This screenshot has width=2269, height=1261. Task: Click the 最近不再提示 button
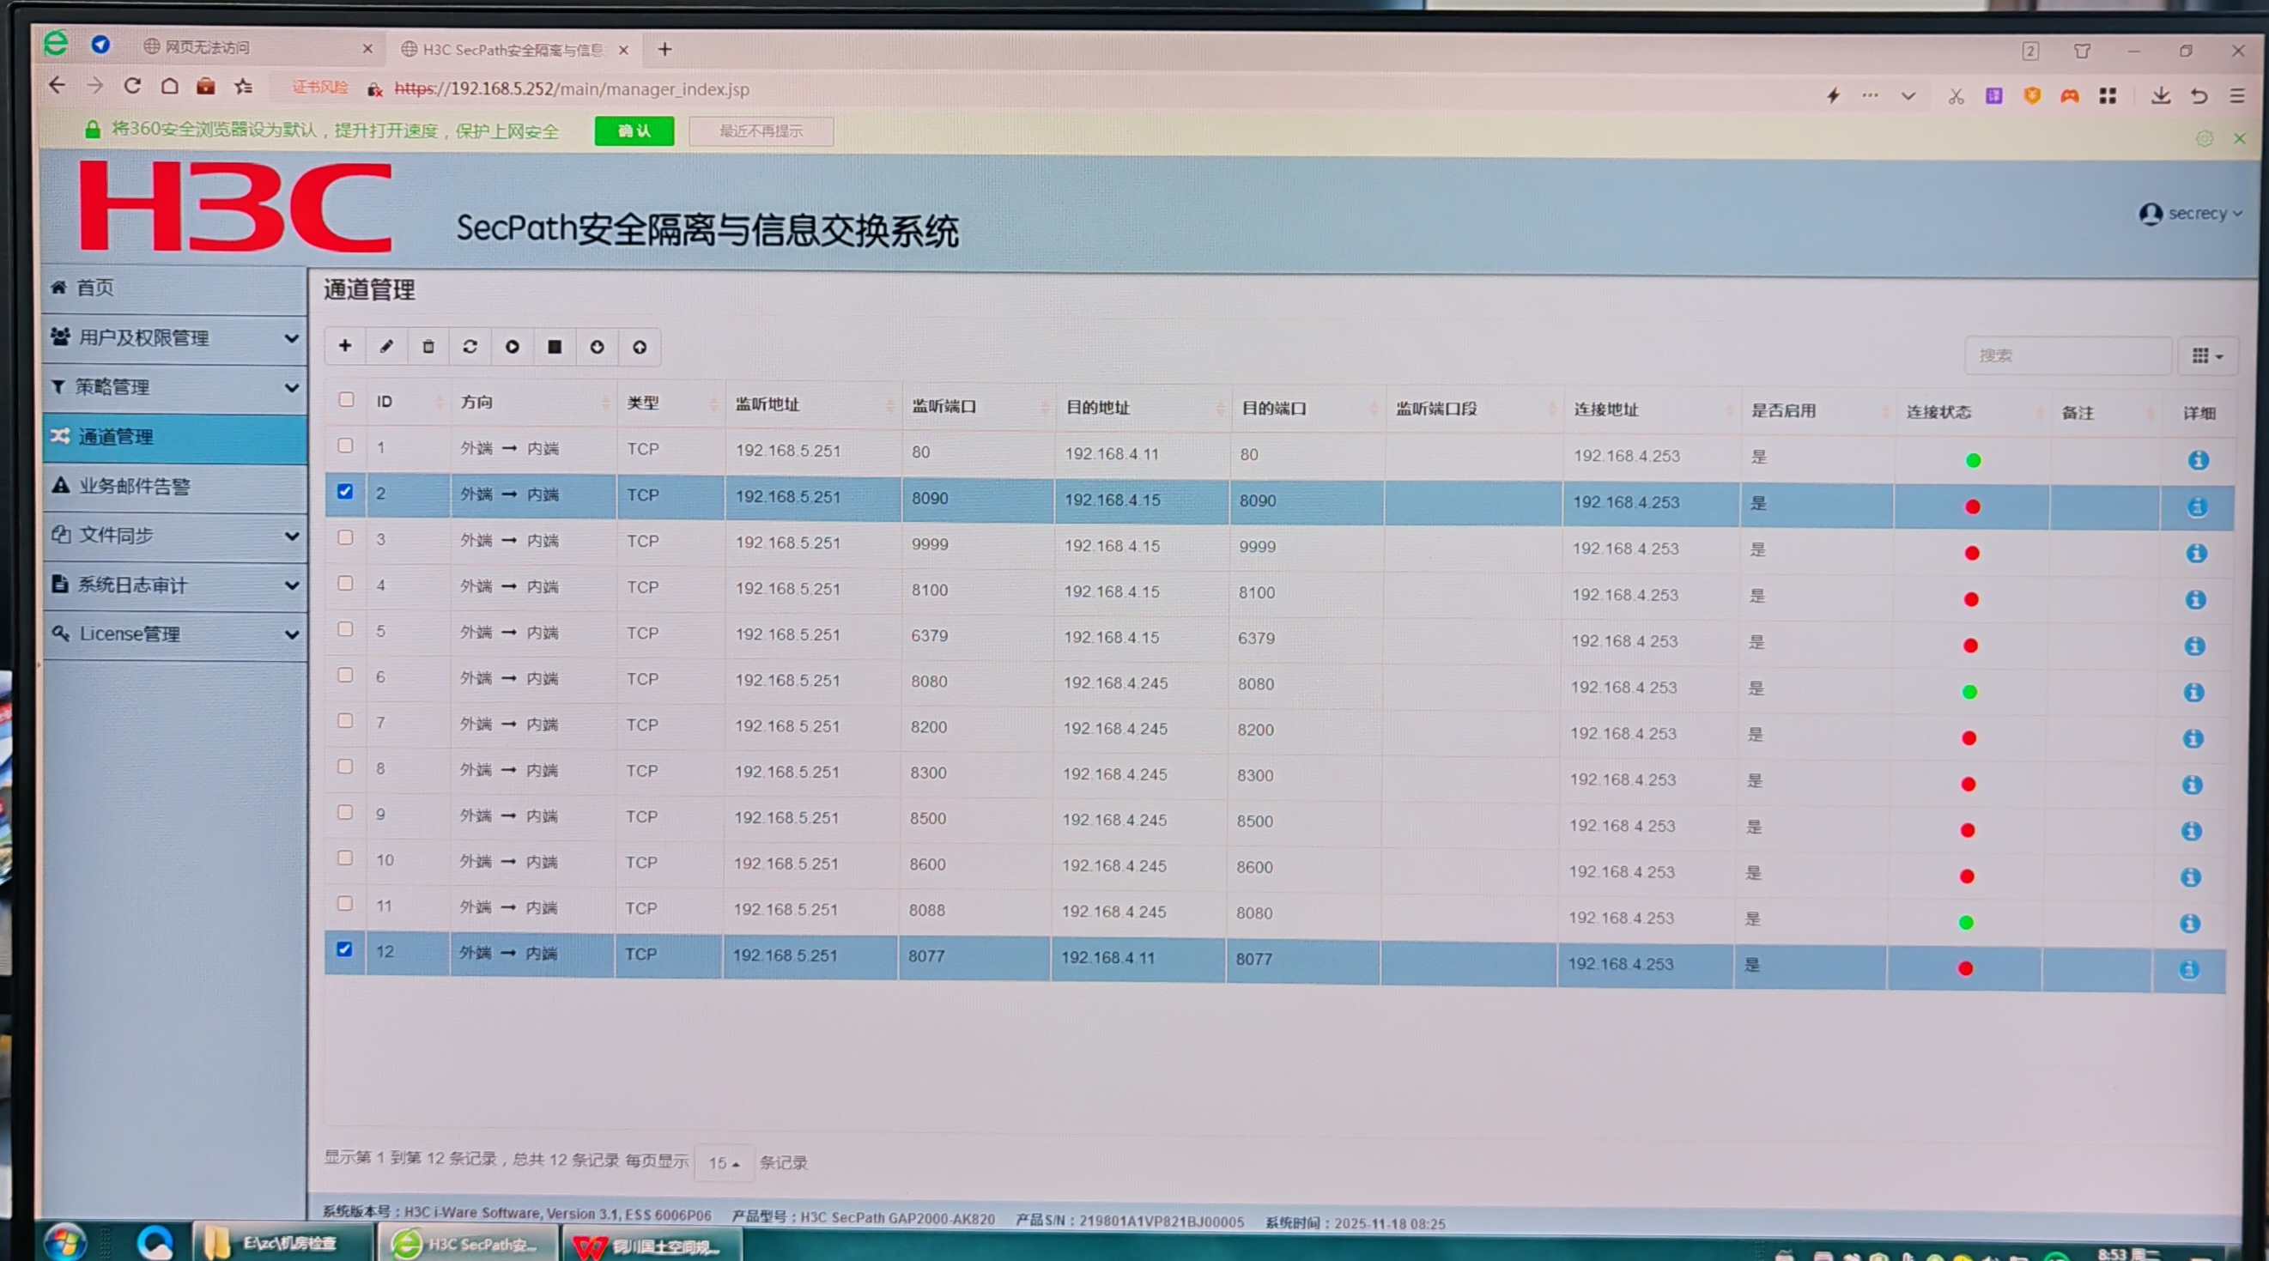coord(760,131)
